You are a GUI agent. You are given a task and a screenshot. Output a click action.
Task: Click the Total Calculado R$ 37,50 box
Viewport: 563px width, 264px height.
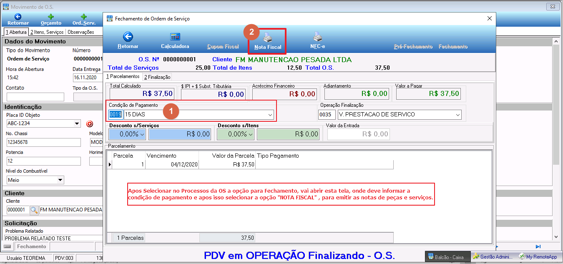[143, 93]
